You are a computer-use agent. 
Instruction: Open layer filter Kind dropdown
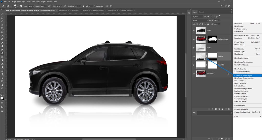pyautogui.click(x=198, y=17)
